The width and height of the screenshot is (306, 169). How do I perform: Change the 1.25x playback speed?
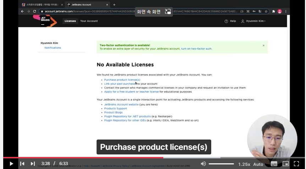click(x=244, y=164)
